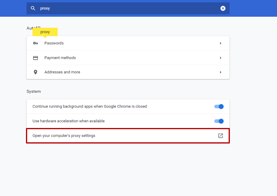Click the external link icon for proxy settings
Viewport: 277px width, 196px height.
pos(221,136)
